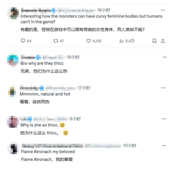The height and width of the screenshot is (169, 173).
Task: Open view analytics icon showing 5.4万
Action: point(121,41)
